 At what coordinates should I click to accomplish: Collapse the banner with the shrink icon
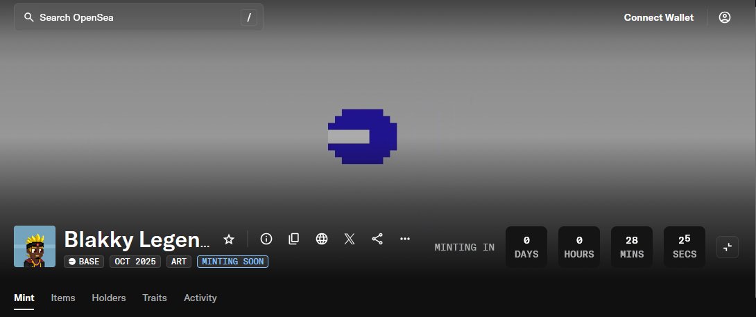tap(728, 247)
